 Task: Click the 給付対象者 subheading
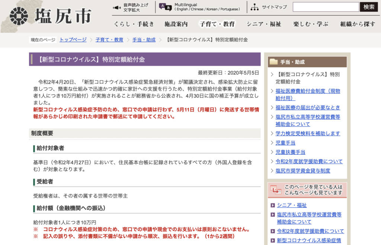point(50,148)
